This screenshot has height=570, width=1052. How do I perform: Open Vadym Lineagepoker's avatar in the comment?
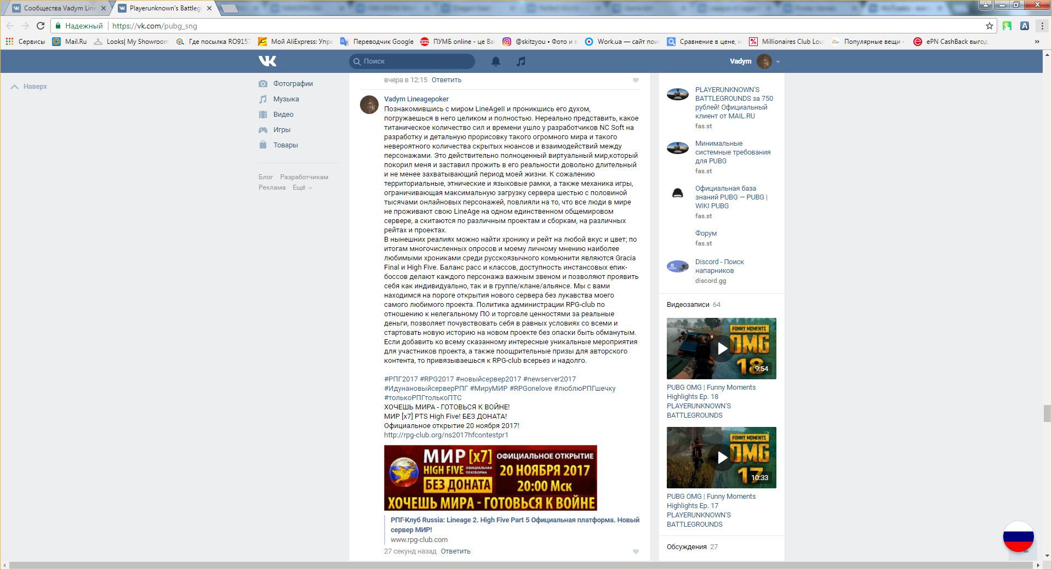369,105
